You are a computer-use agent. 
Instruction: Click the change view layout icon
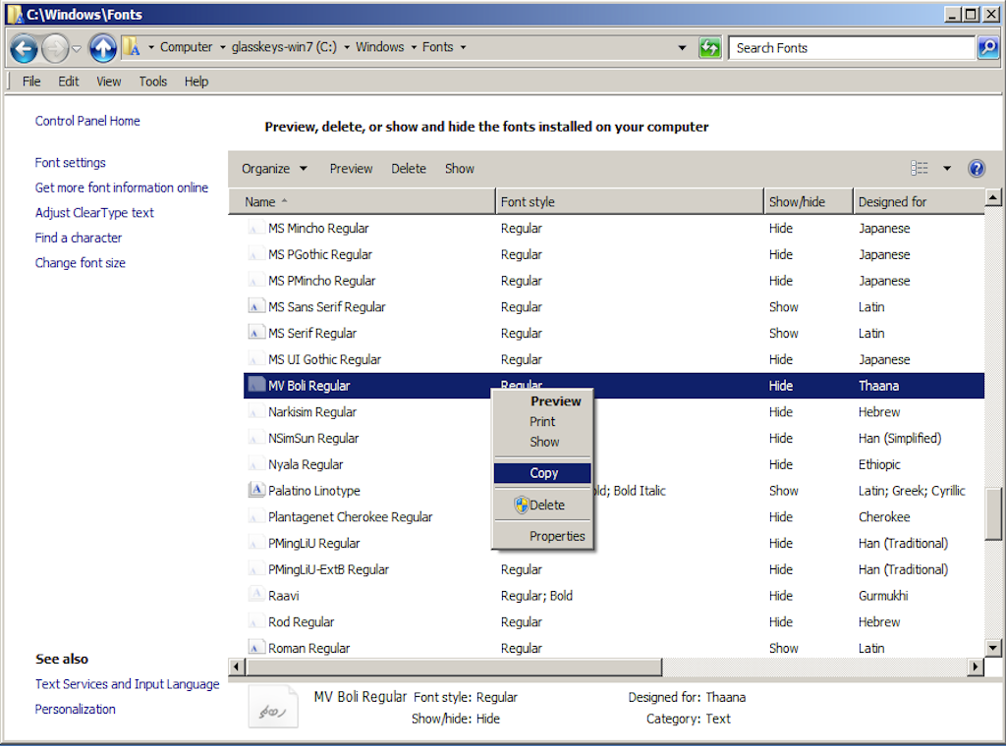[x=919, y=169]
